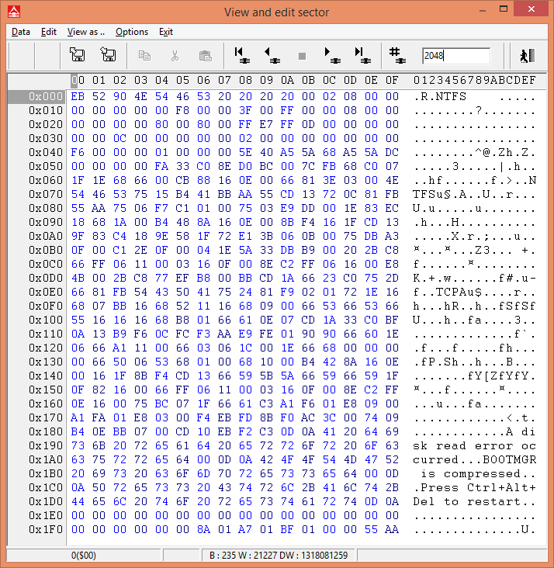Select offset label 0x0E0
This screenshot has height=568, width=554.
(46, 292)
